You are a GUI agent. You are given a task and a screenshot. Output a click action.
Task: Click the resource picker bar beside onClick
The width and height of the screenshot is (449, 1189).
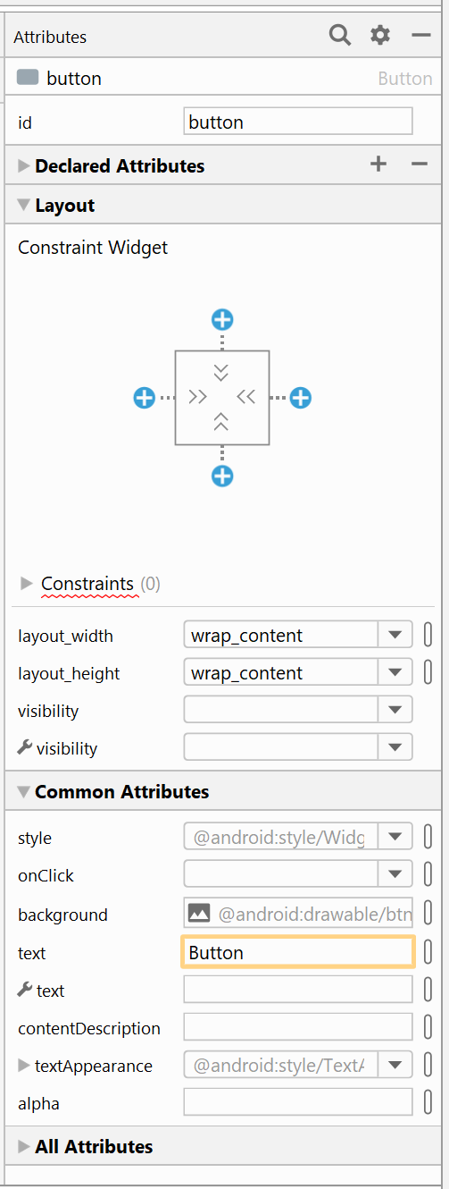point(428,875)
